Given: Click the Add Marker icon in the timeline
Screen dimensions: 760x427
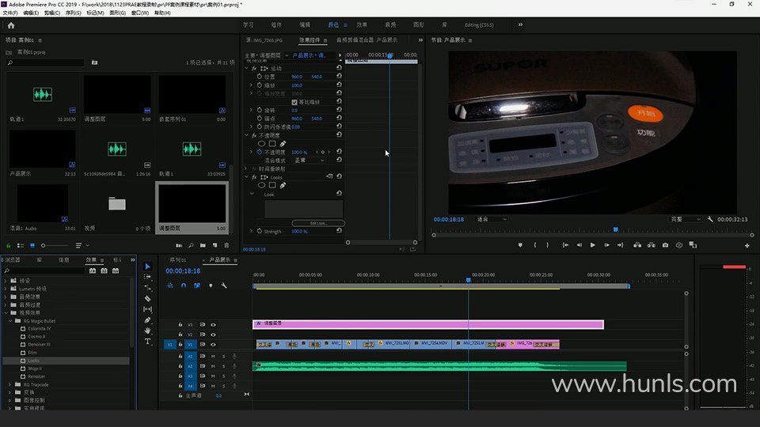Looking at the screenshot, I should click(211, 285).
